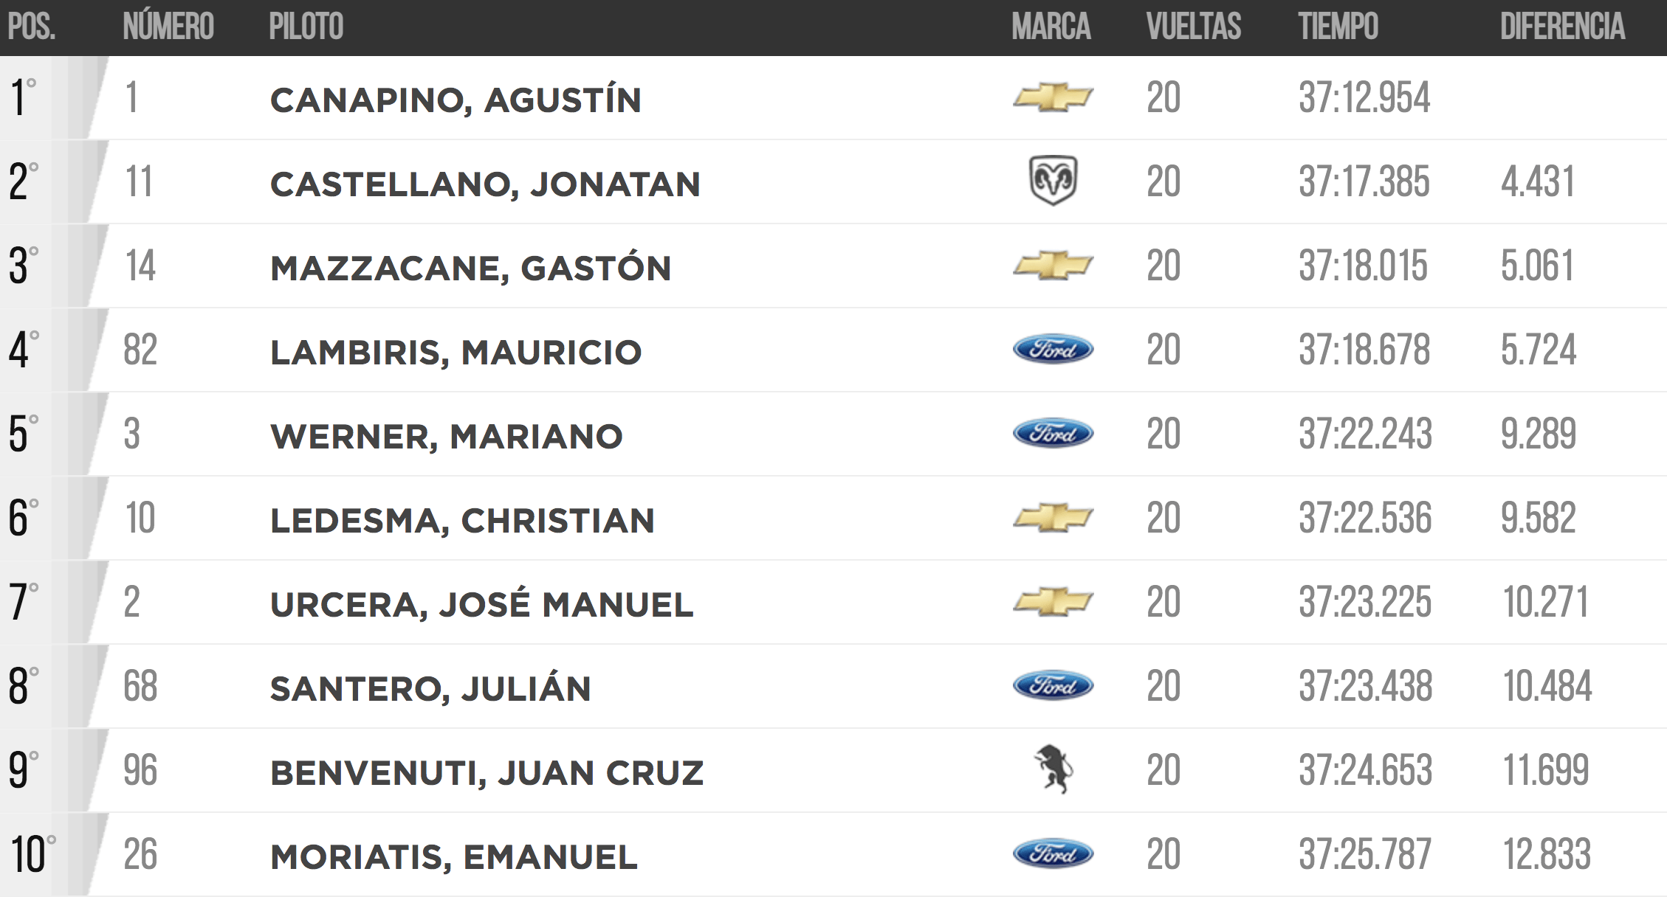Click Ford logo next to Lambiris
Screen dimensions: 1667x897
pos(1053,350)
